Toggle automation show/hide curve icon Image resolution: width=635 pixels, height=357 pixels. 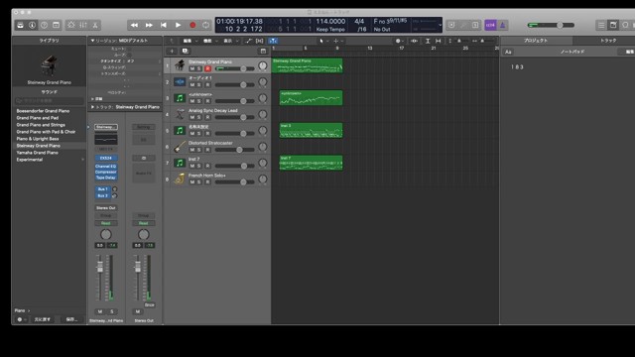tap(248, 41)
